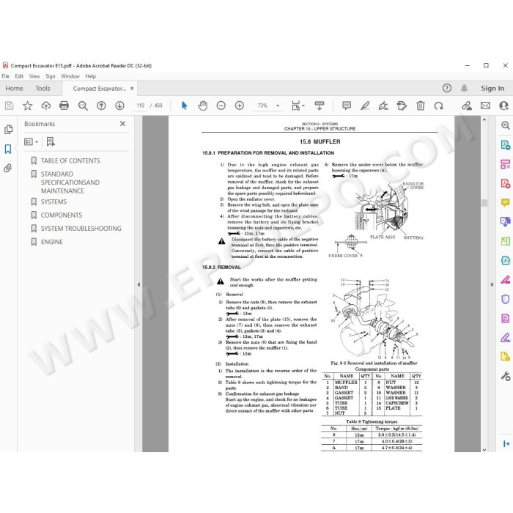Image resolution: width=513 pixels, height=513 pixels.
Task: Select the Compact Excavator document tab
Action: point(100,89)
